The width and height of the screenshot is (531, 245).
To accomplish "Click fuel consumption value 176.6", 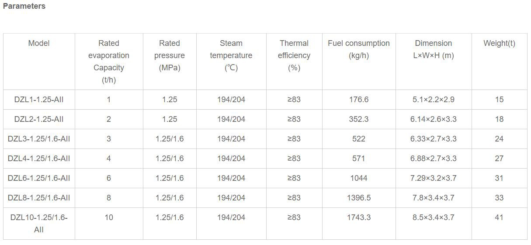I will [359, 100].
